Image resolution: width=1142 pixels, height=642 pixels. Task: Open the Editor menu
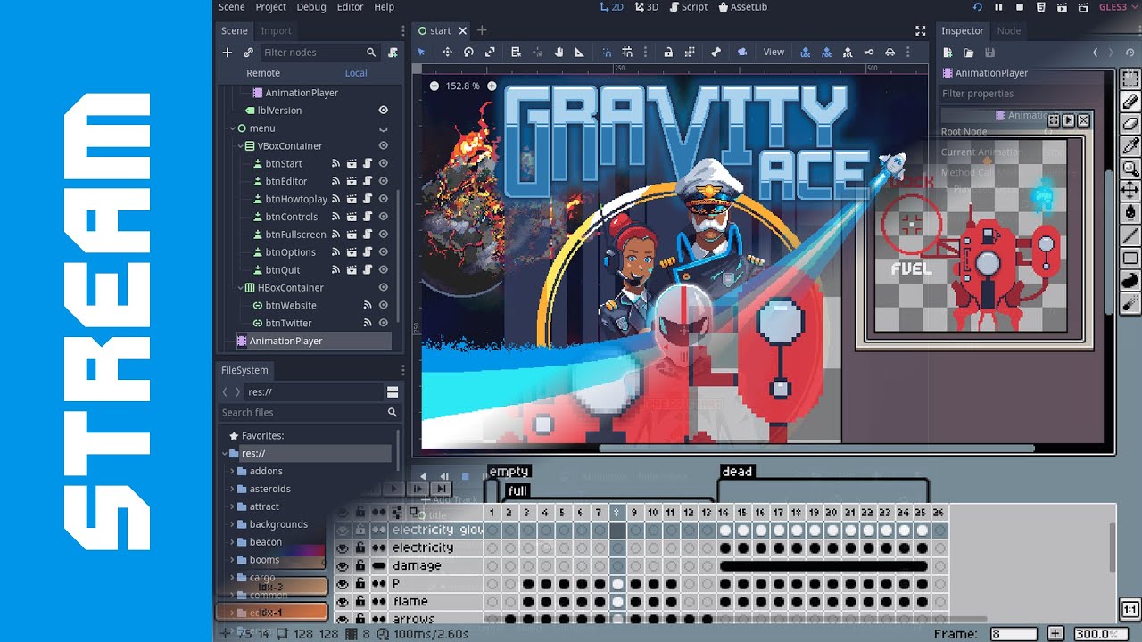coord(350,7)
